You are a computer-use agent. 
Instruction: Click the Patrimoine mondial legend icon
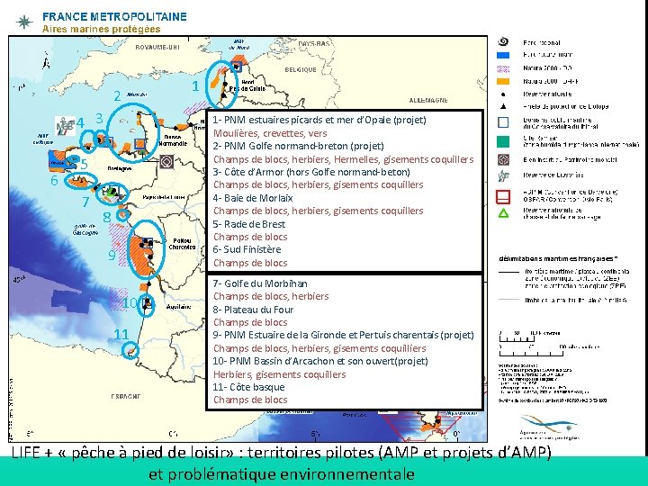coord(503,159)
